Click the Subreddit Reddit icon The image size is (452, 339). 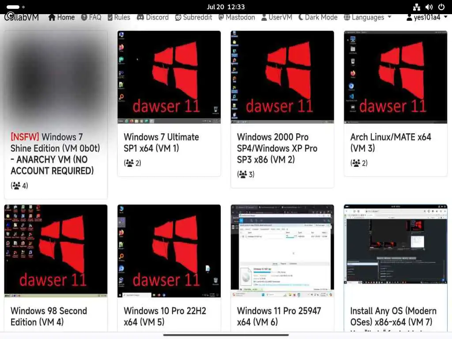point(178,17)
